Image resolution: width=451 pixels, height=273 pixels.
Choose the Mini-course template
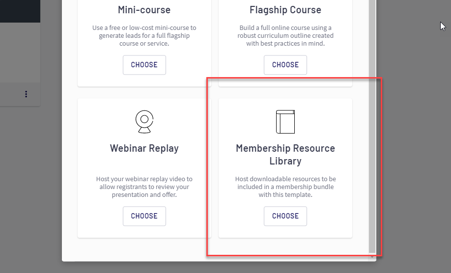coord(144,65)
